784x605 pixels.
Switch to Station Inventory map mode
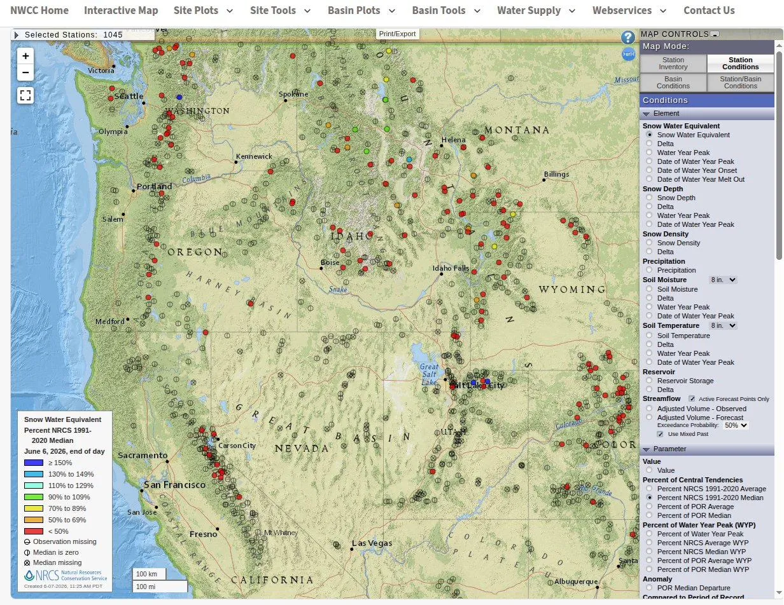tap(673, 64)
